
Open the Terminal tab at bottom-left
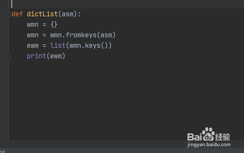click(2, 151)
